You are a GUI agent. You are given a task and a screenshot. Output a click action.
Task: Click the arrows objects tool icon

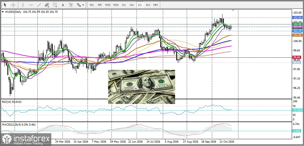pyautogui.click(x=79, y=5)
